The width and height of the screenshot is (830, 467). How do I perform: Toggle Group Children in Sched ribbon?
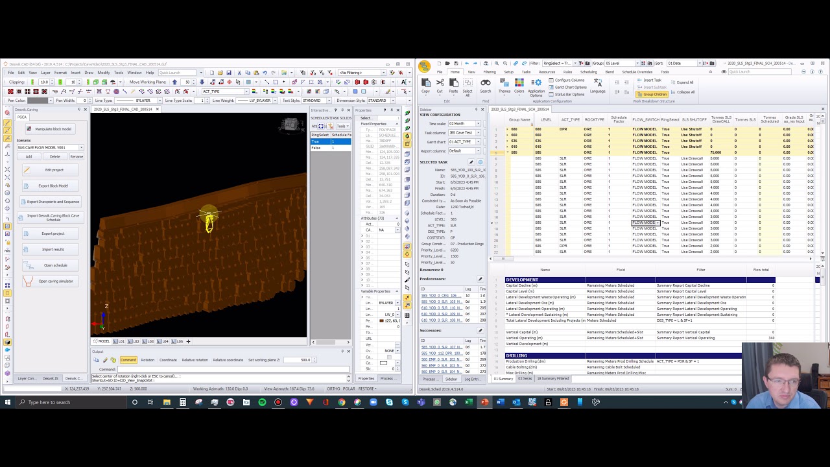pyautogui.click(x=652, y=95)
